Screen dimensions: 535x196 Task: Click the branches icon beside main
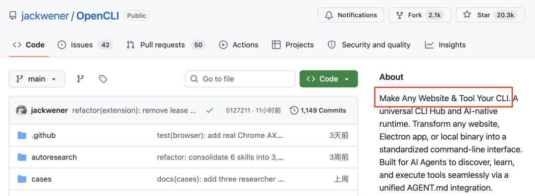[x=81, y=79]
